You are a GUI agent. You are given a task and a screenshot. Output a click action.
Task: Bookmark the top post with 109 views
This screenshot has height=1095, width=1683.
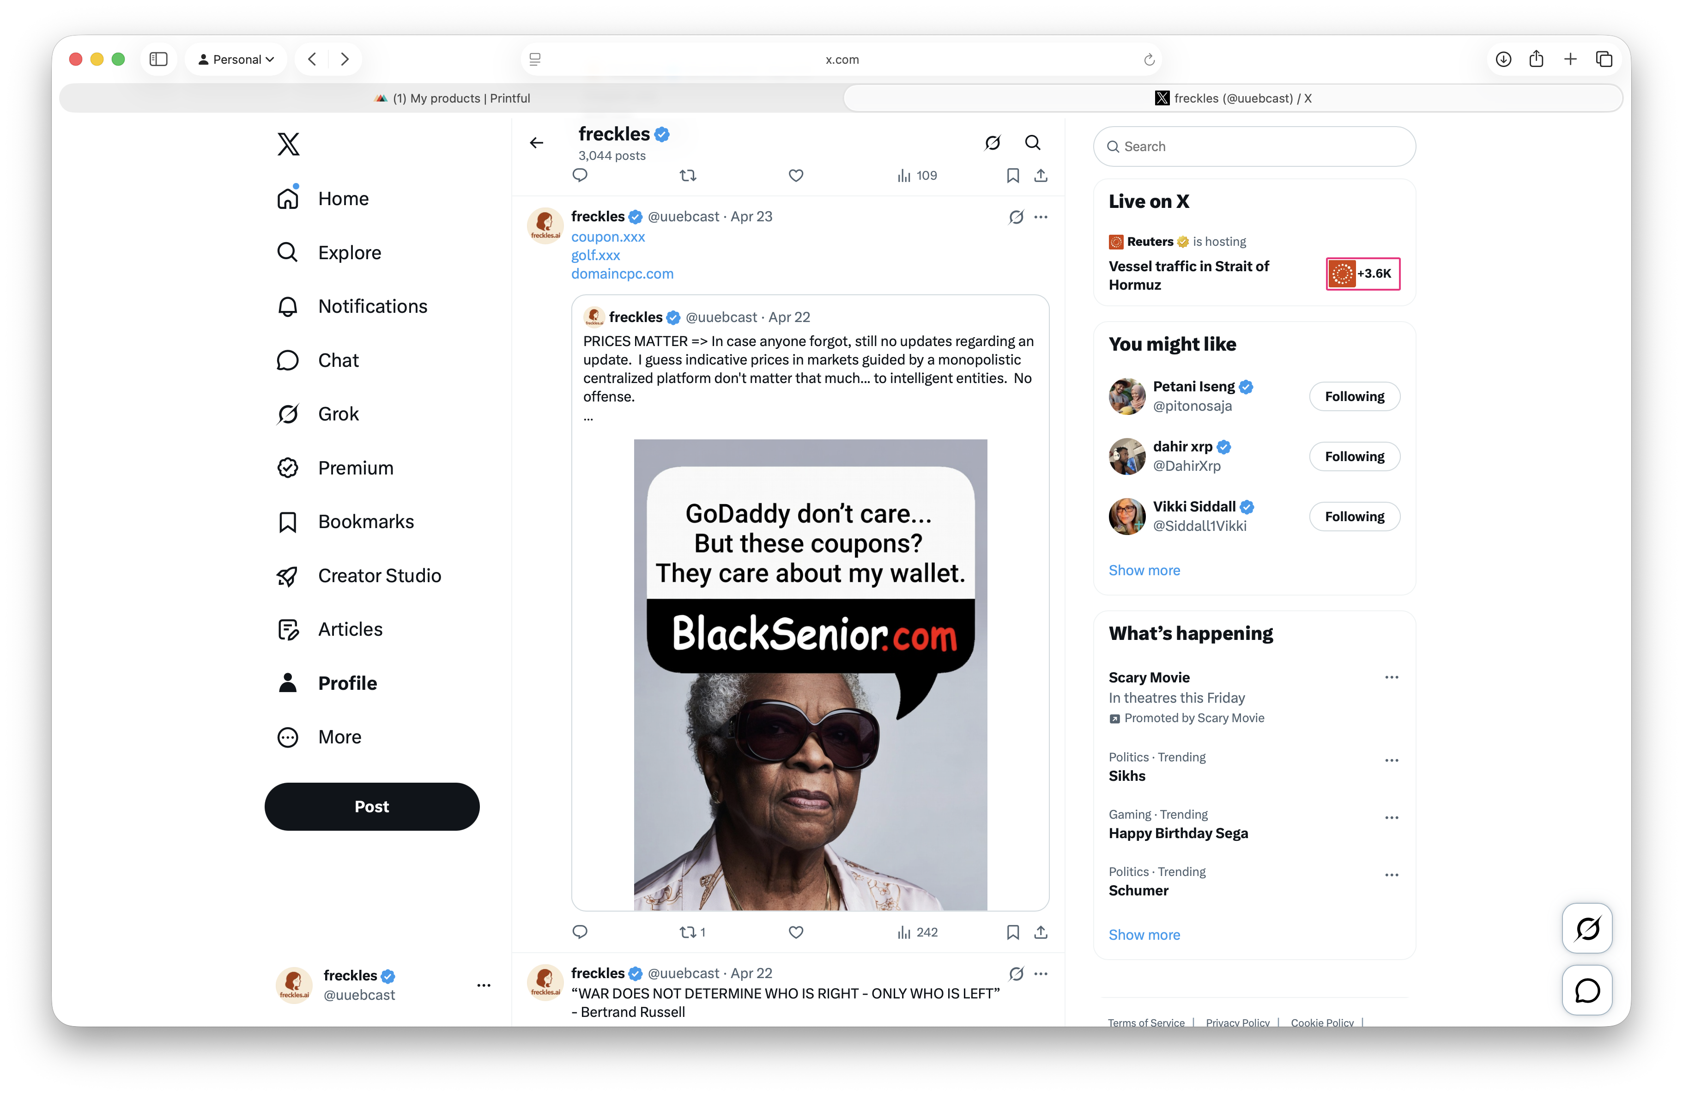[x=1013, y=176]
